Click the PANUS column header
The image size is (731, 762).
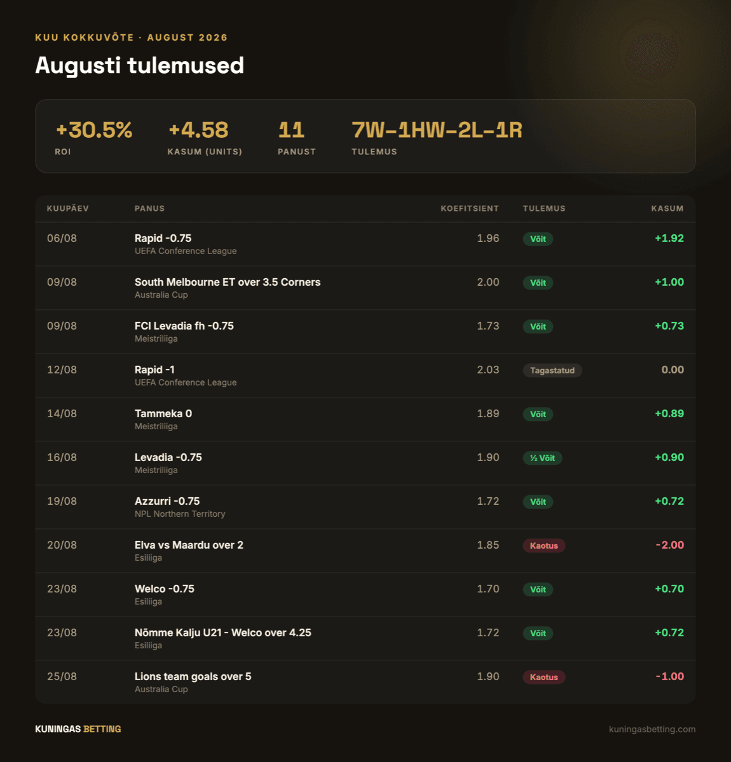(149, 208)
